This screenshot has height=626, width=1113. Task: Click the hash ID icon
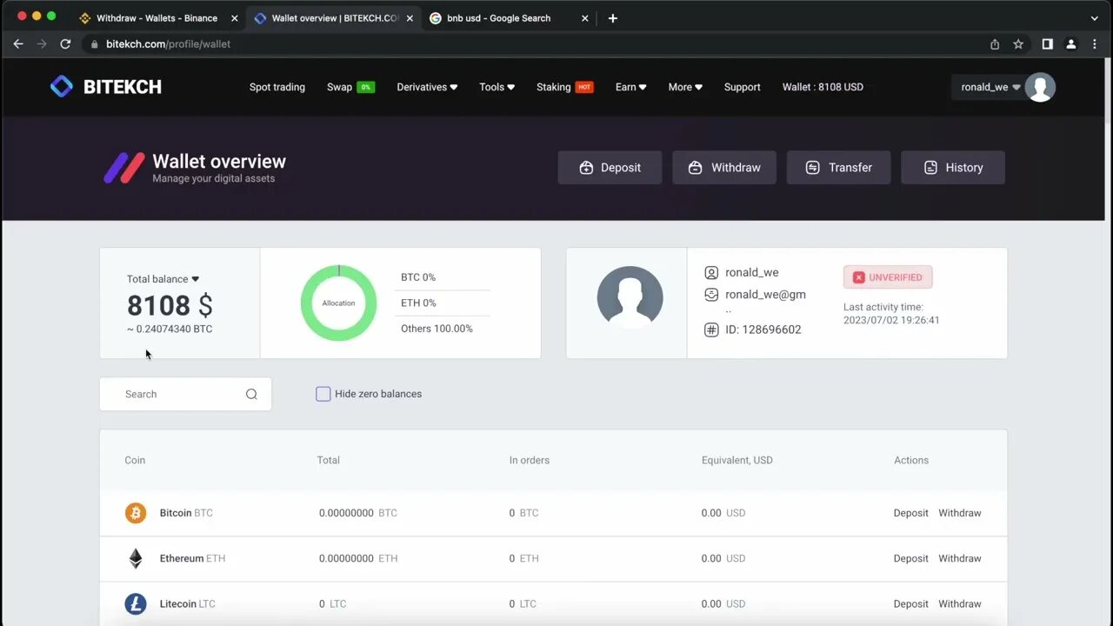tap(711, 330)
